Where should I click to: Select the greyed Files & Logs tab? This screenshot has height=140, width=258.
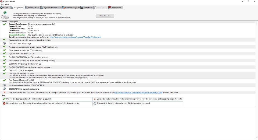pyautogui.click(x=101, y=8)
